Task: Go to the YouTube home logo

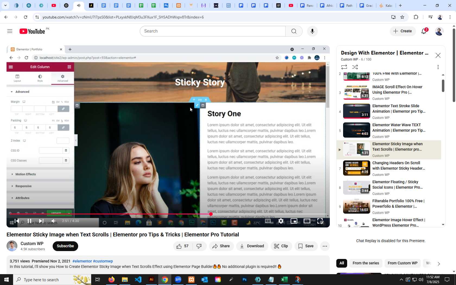Action: pyautogui.click(x=32, y=31)
